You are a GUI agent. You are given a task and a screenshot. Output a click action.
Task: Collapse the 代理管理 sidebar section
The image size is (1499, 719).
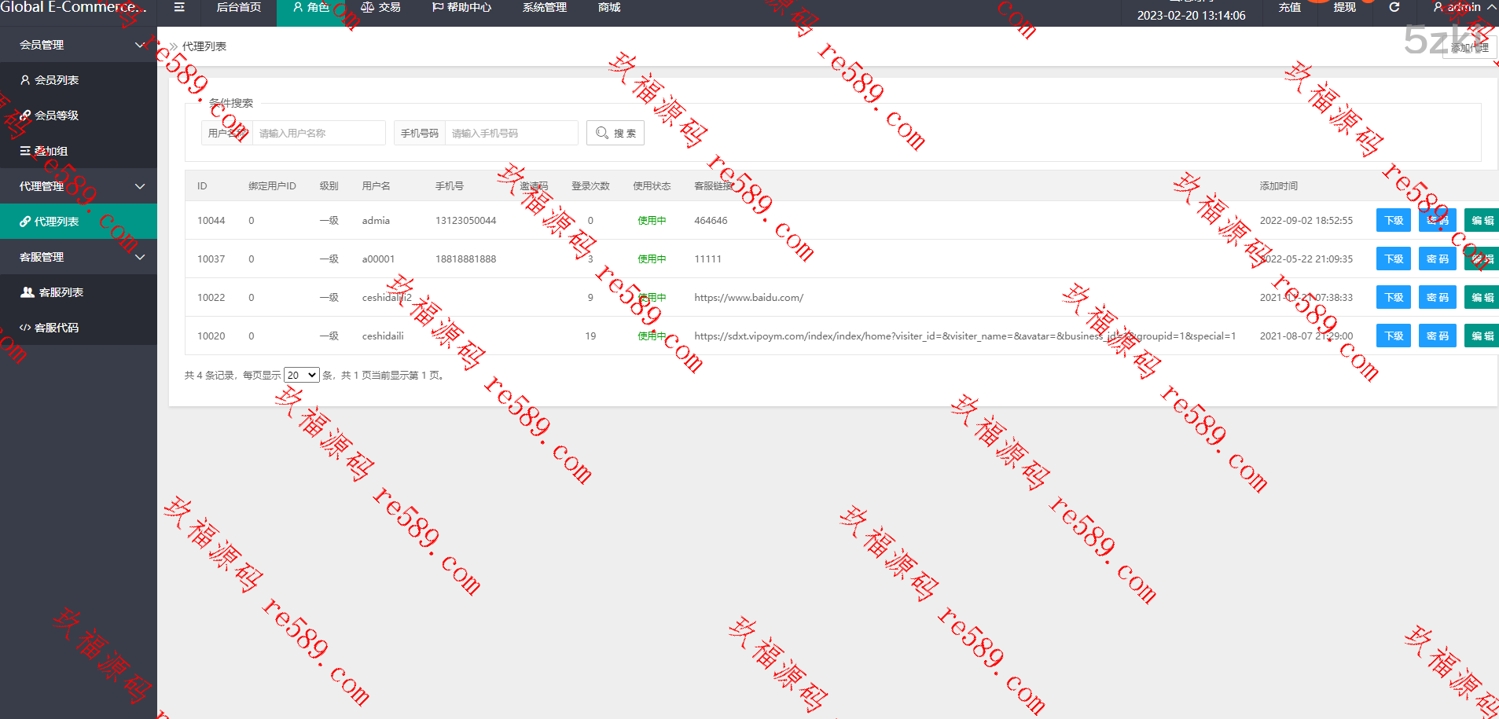pos(139,186)
